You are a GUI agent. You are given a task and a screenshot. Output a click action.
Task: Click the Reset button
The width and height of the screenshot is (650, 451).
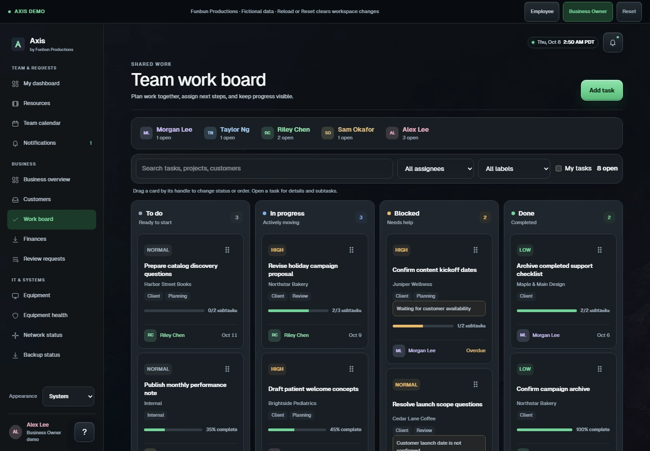pos(629,12)
